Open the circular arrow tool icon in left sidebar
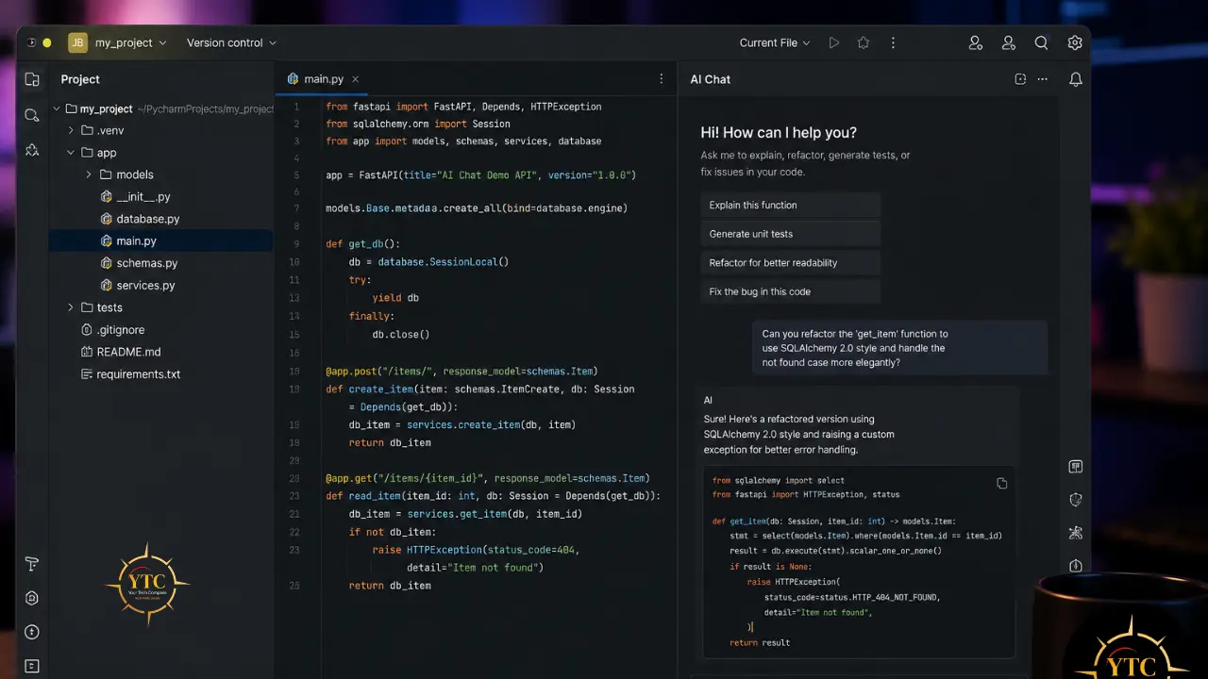This screenshot has height=679, width=1208. coord(32,632)
